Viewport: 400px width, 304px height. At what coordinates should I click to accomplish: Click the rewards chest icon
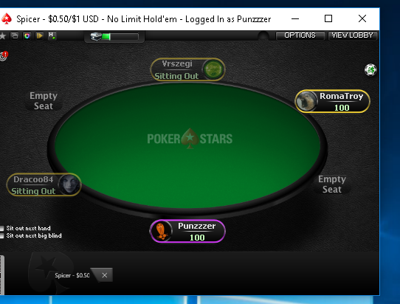96,37
